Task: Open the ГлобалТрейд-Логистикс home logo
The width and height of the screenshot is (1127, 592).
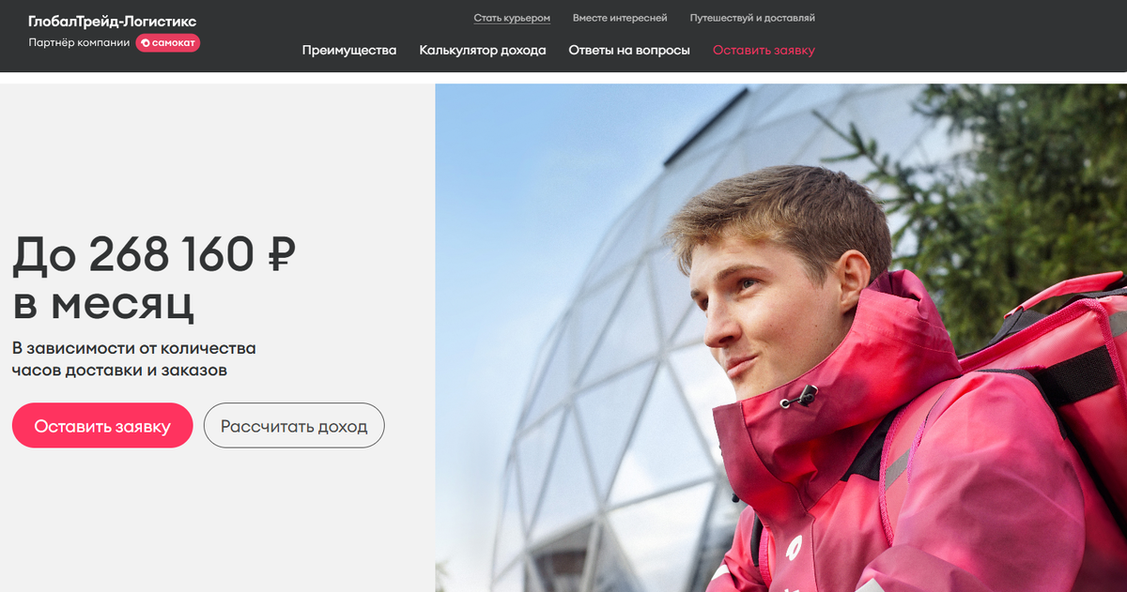Action: (113, 22)
